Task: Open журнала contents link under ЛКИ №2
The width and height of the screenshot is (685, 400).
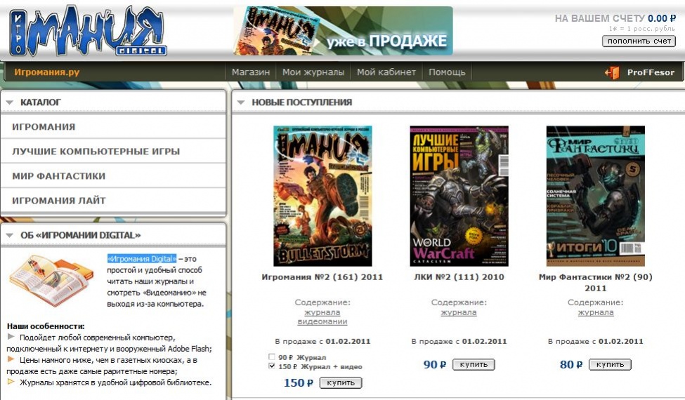Action: [x=459, y=312]
